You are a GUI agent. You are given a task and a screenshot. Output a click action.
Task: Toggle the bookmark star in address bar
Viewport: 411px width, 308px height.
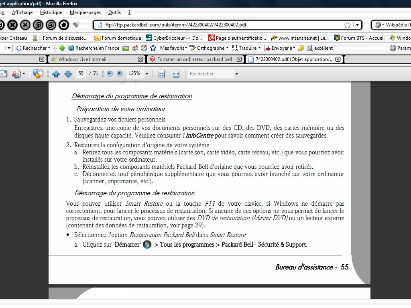(x=348, y=25)
